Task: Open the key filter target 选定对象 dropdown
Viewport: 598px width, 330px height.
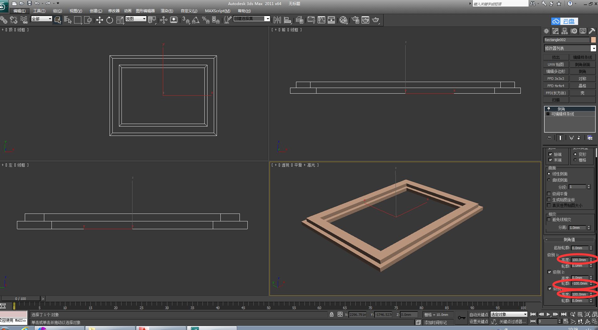Action: tap(509, 314)
